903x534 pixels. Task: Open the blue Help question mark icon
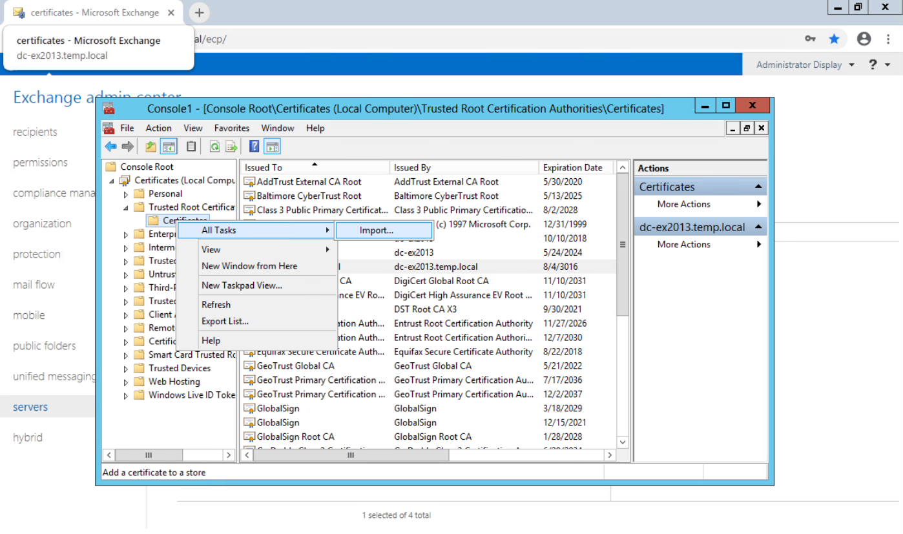(254, 147)
